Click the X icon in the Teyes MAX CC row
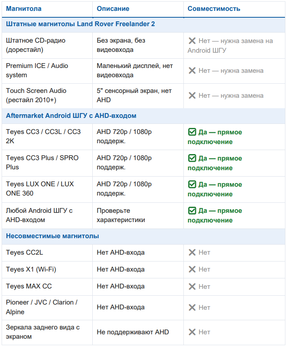 pyautogui.click(x=192, y=286)
